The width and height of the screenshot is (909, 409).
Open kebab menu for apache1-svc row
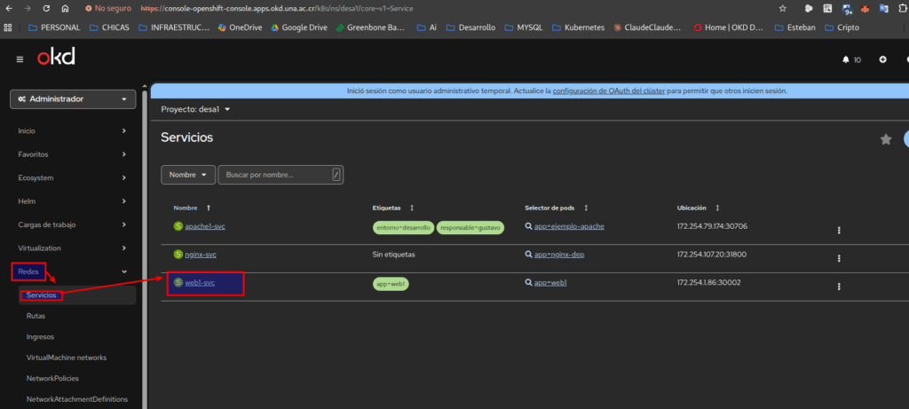839,230
